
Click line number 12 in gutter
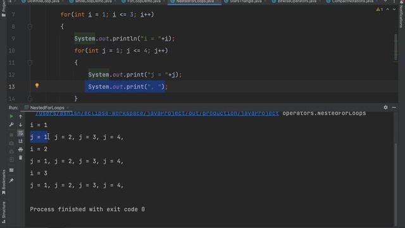point(11,75)
